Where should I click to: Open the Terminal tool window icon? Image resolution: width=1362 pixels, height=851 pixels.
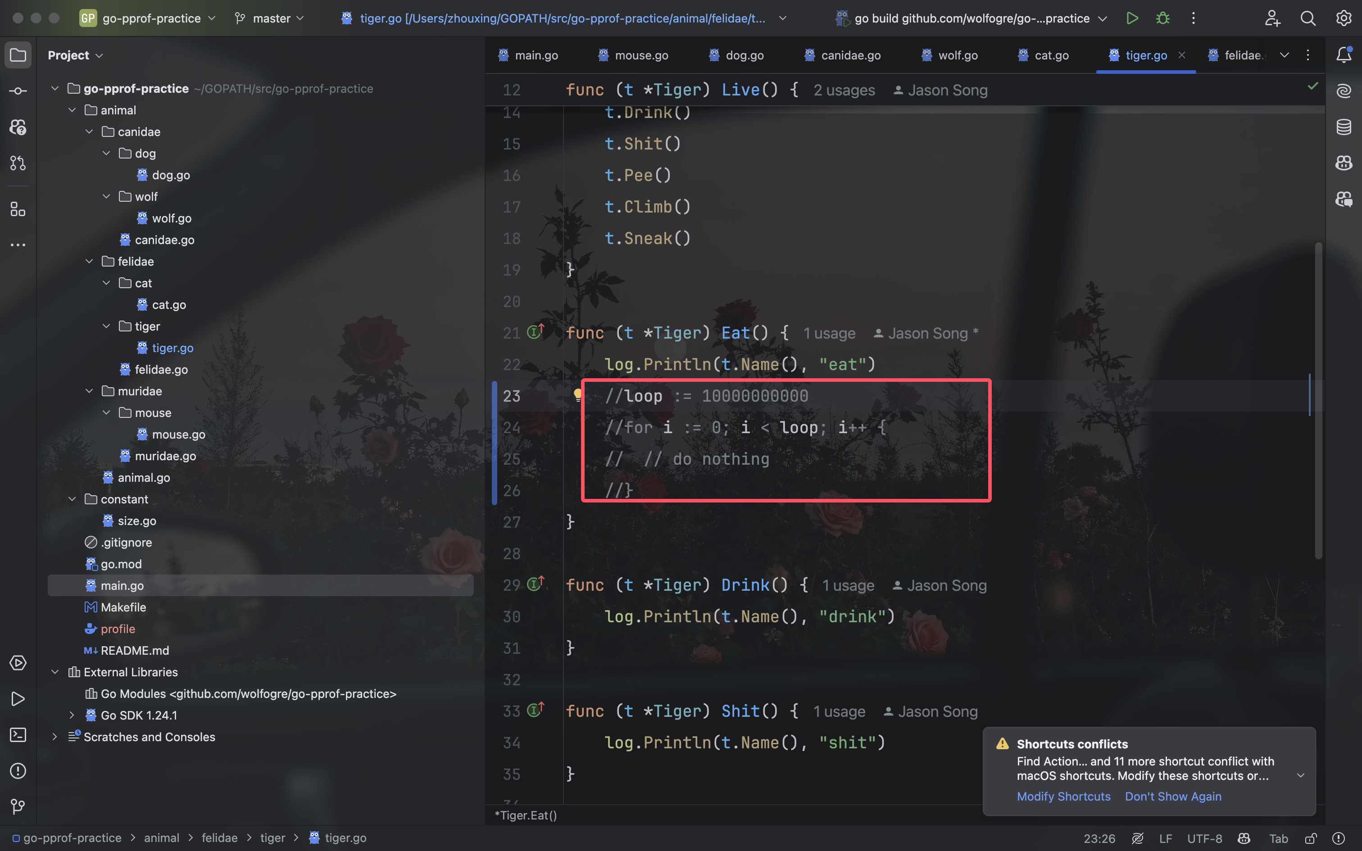[18, 734]
